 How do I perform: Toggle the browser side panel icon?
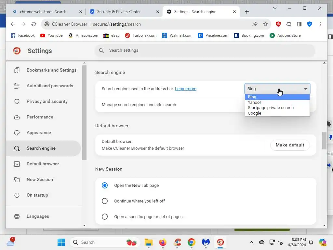coord(299,24)
